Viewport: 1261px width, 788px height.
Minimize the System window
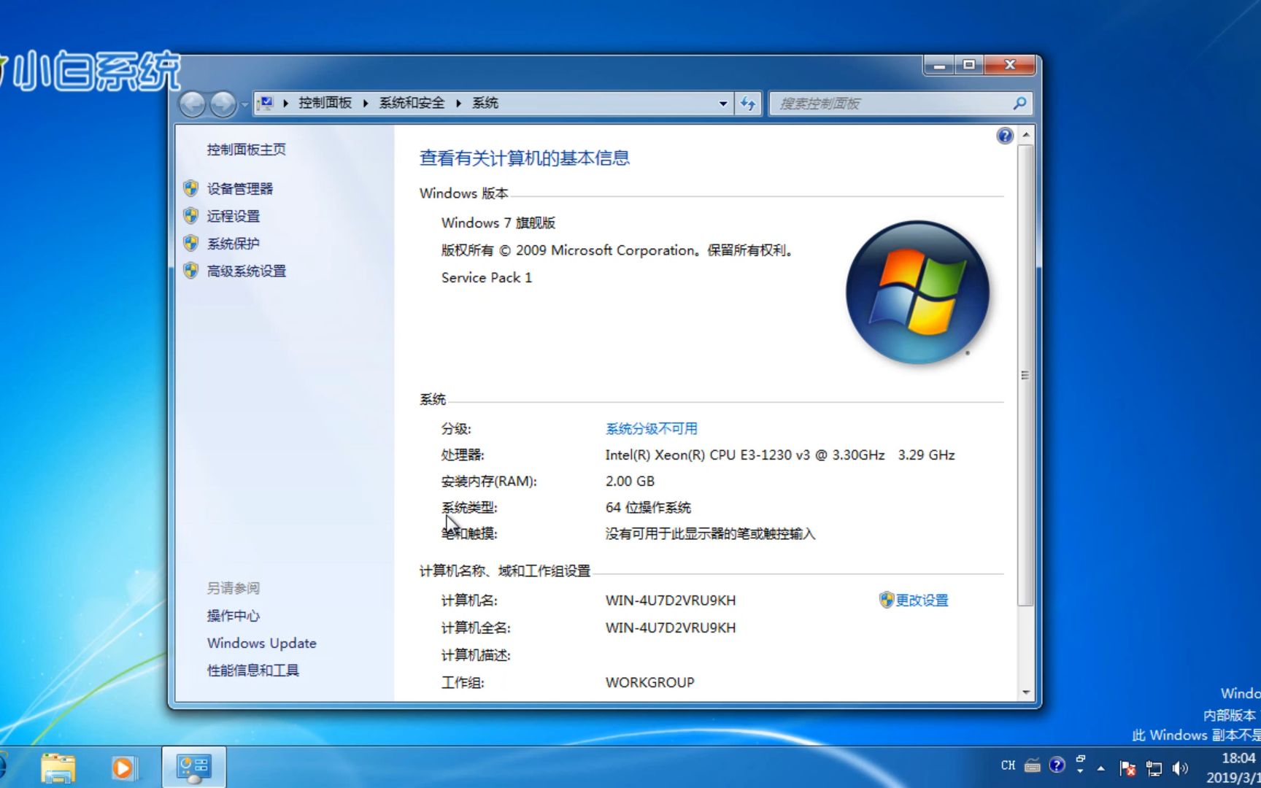pyautogui.click(x=939, y=66)
